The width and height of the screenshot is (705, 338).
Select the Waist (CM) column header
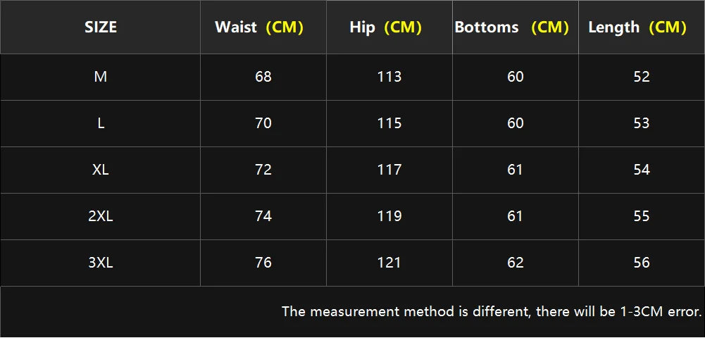[259, 27]
